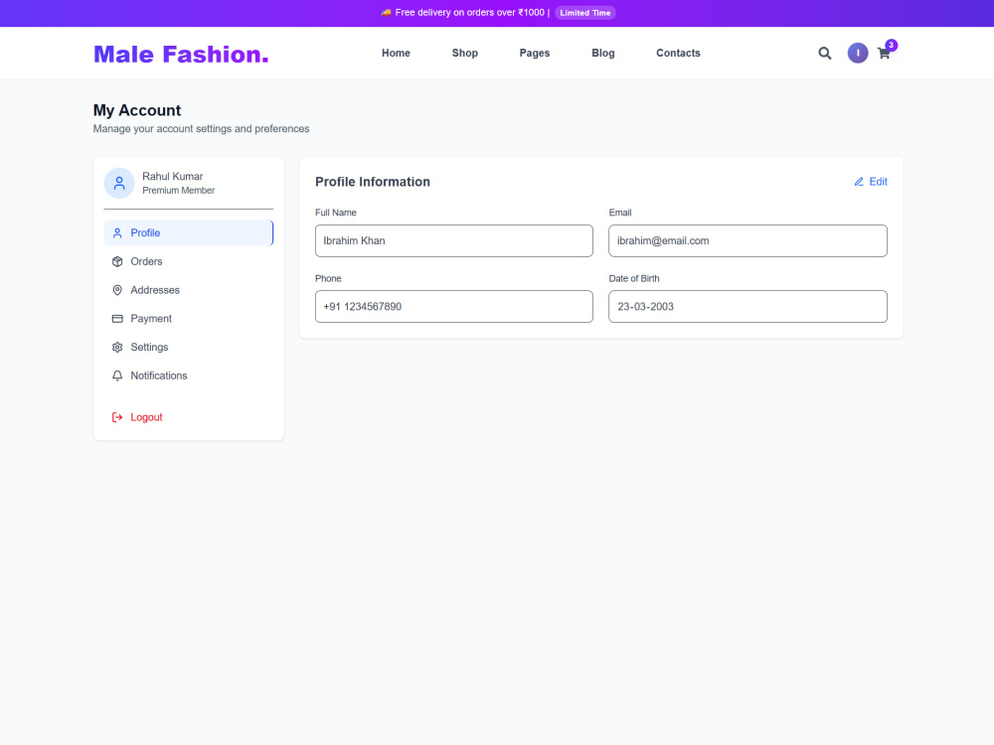Switch to the Orders section
The height and width of the screenshot is (745, 994).
(x=188, y=261)
